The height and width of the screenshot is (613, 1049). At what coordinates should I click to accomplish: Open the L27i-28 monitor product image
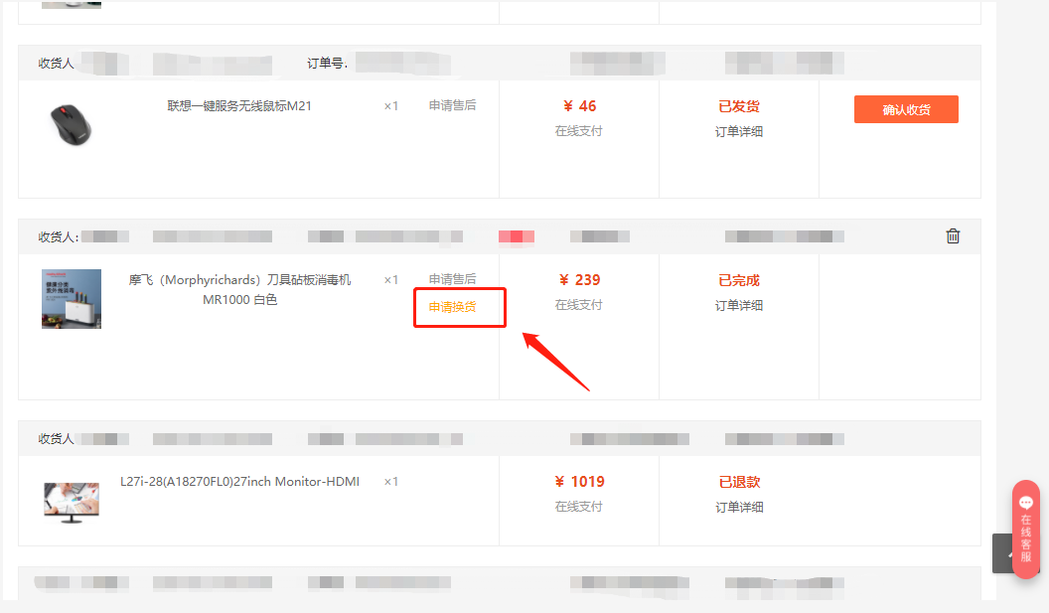pyautogui.click(x=72, y=502)
